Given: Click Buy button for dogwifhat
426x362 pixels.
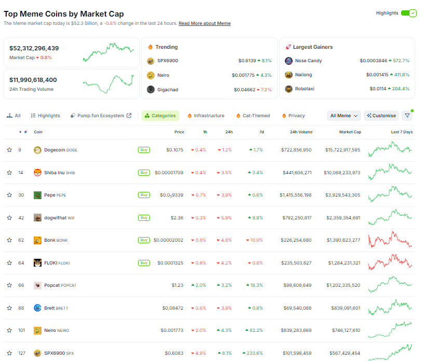Looking at the screenshot, I should tap(144, 218).
